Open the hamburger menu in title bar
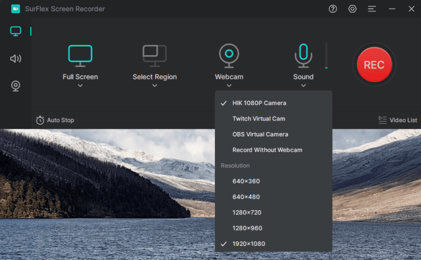This screenshot has width=421, height=260. coord(372,9)
